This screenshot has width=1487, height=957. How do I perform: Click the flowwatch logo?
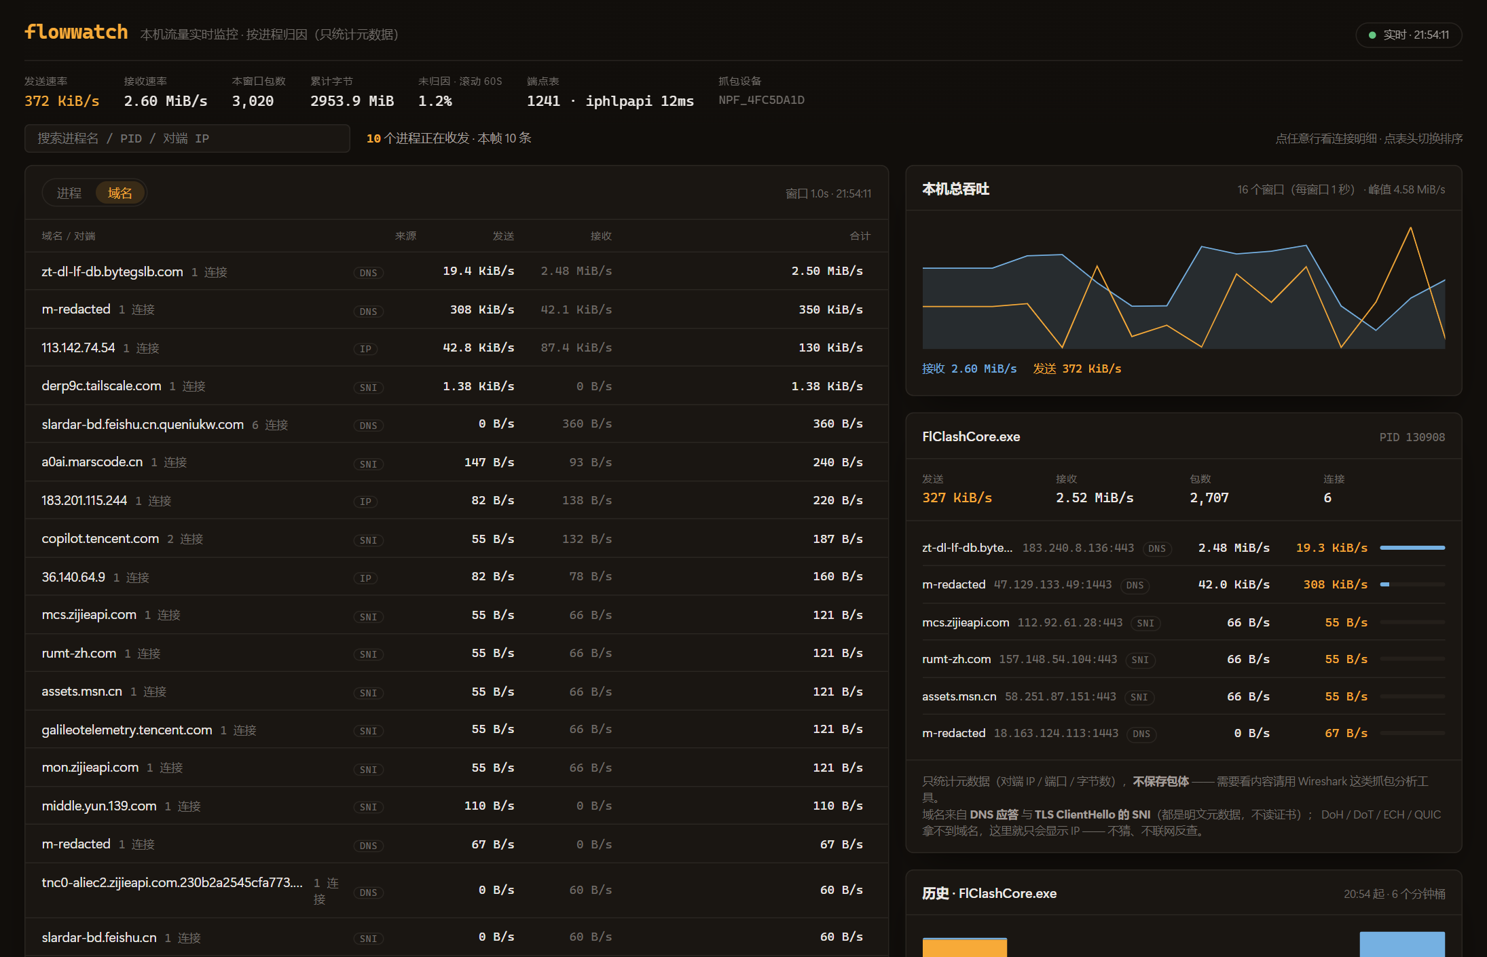[x=76, y=32]
